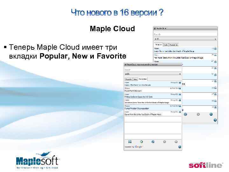Click the Google logo in front window footer
Image resolution: width=229 pixels, height=172 pixels.
[x=138, y=147]
